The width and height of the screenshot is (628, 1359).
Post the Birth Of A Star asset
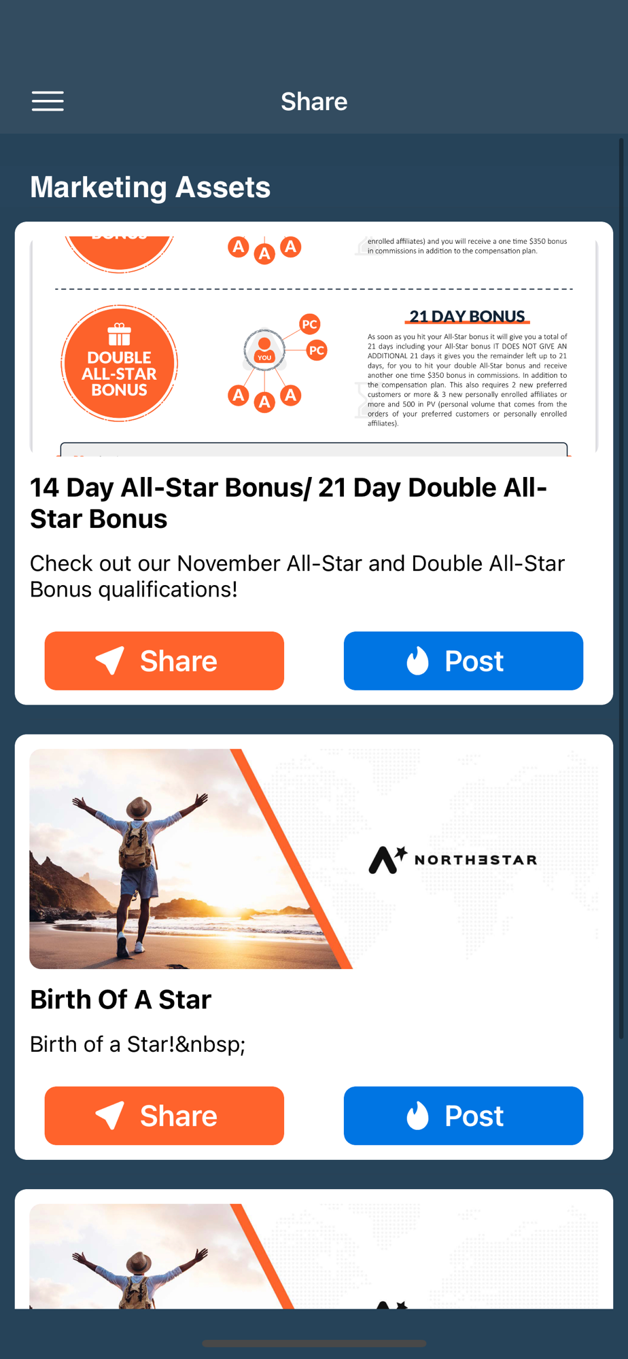464,1116
